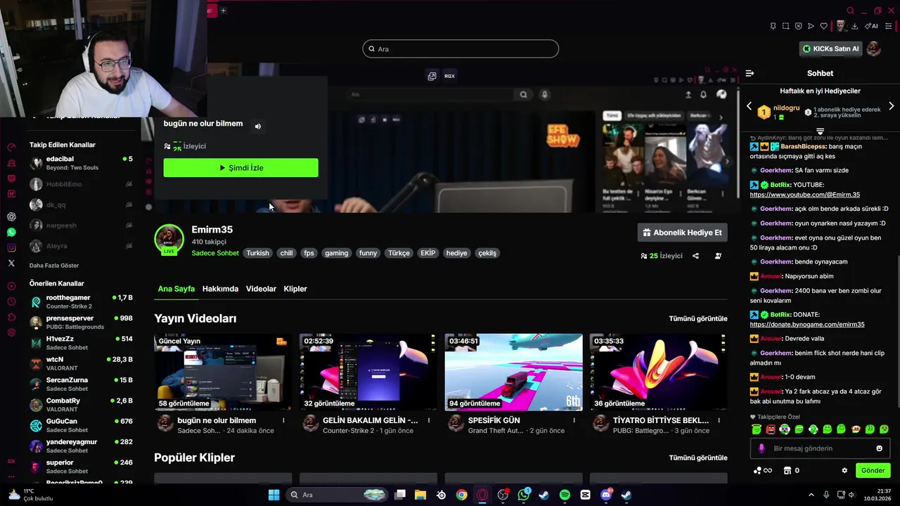Show next weekly gifter with right arrow

(892, 106)
